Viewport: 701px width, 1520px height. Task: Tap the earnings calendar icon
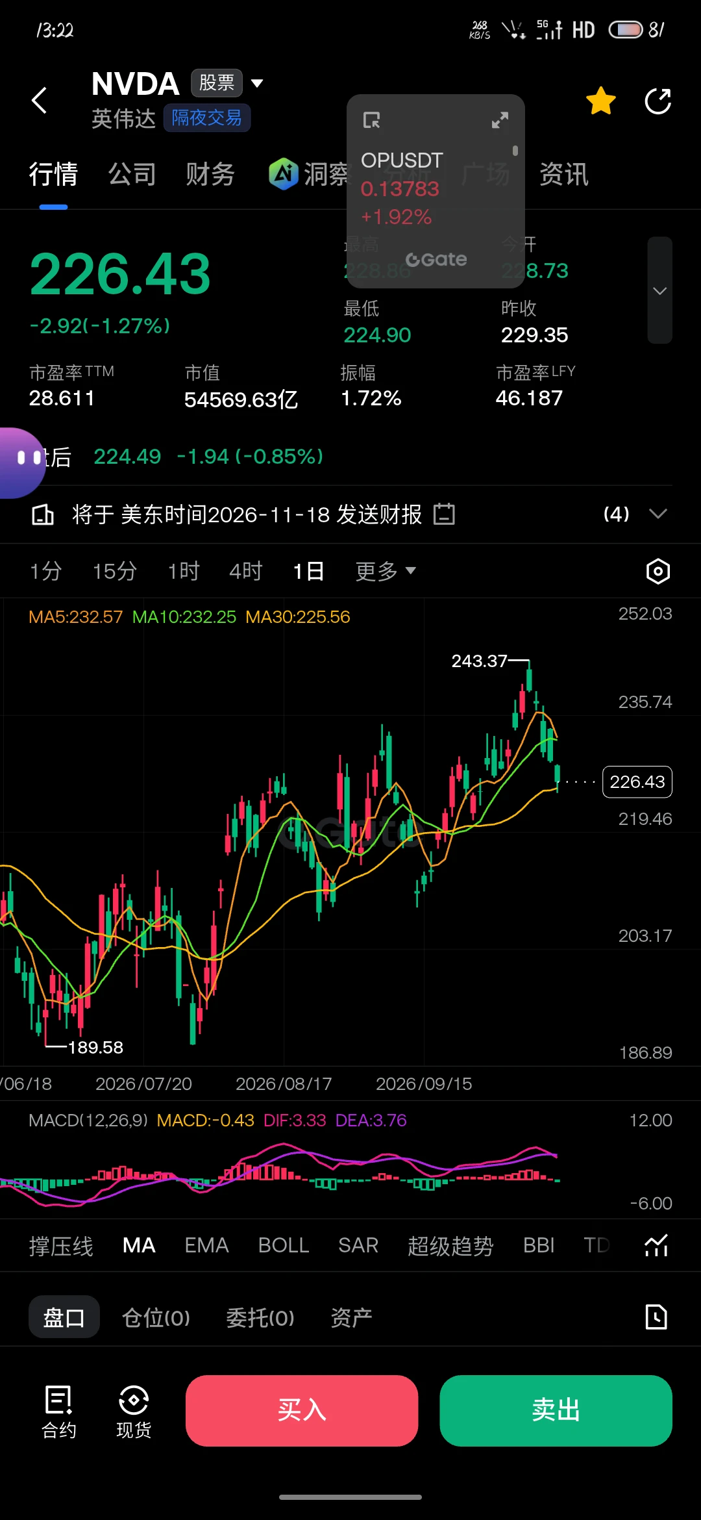coord(444,514)
